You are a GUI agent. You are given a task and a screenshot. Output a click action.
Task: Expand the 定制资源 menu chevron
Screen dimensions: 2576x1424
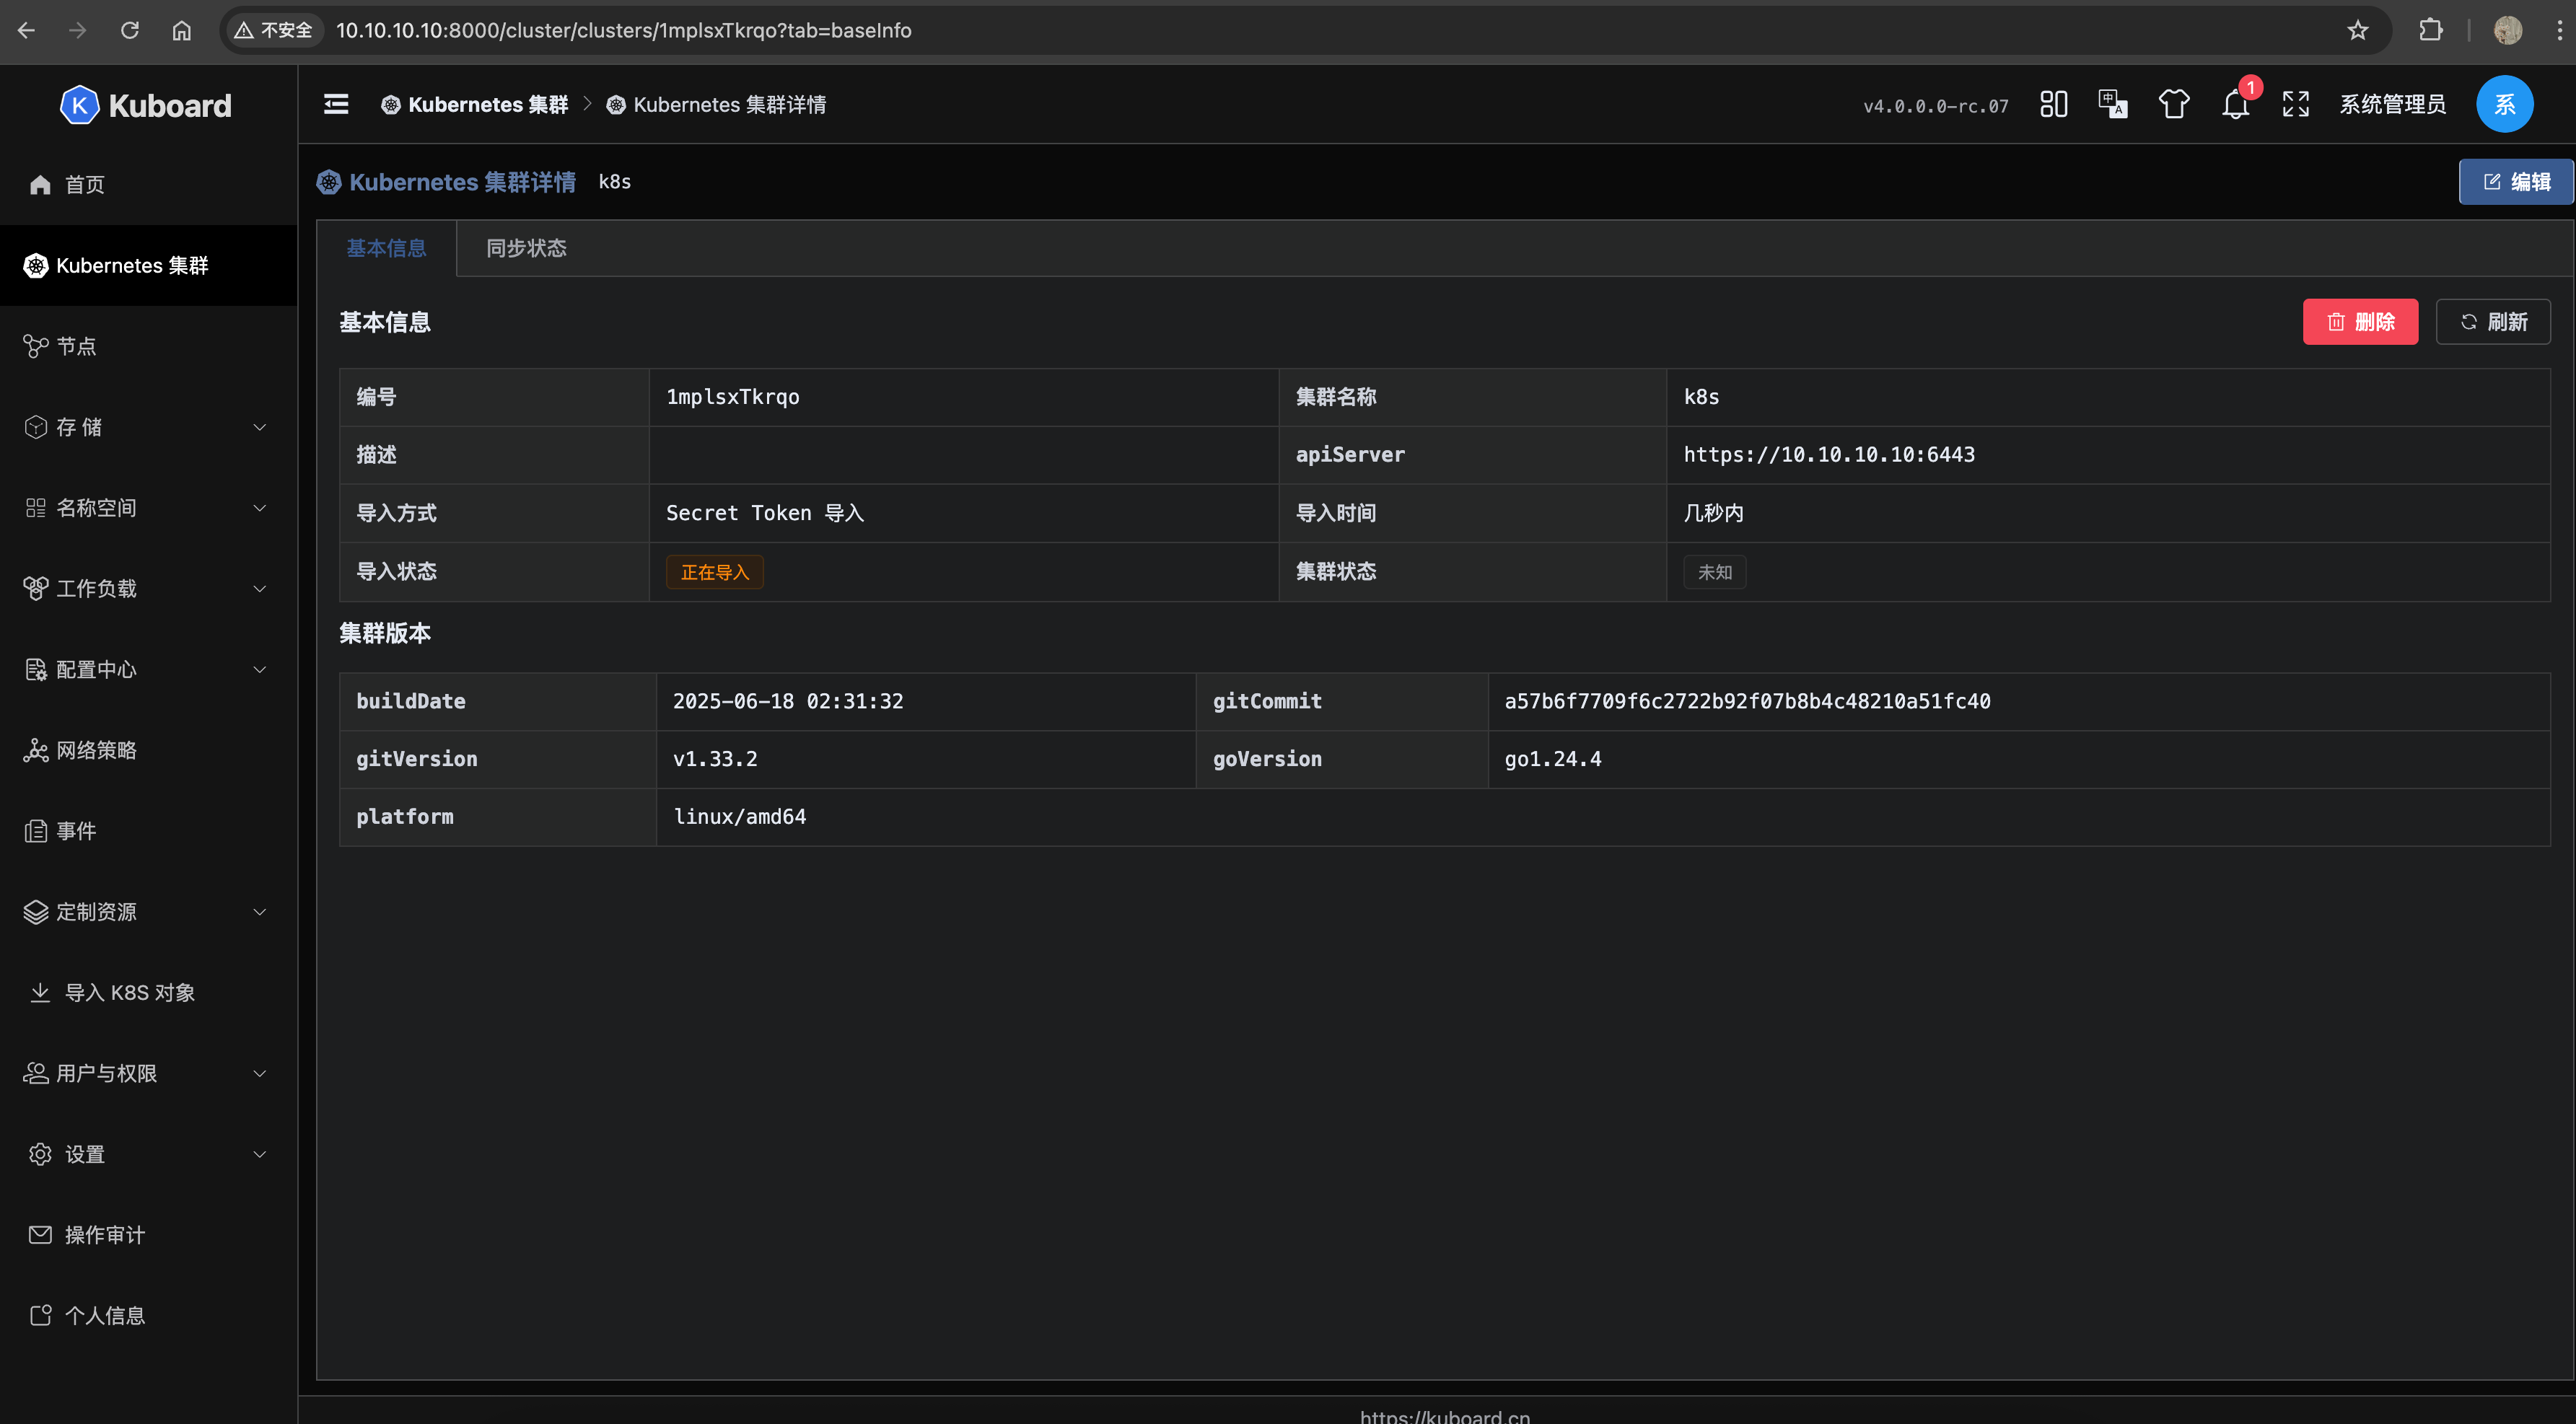pyautogui.click(x=260, y=912)
